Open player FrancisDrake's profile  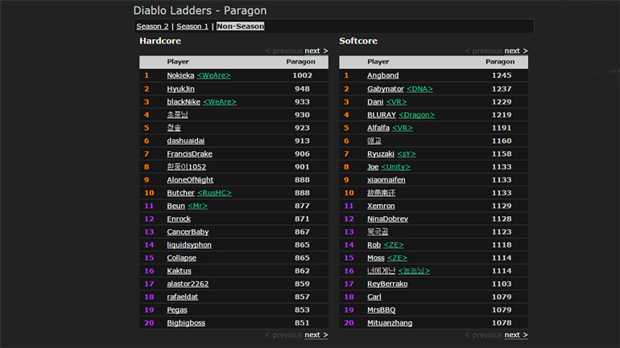click(189, 154)
